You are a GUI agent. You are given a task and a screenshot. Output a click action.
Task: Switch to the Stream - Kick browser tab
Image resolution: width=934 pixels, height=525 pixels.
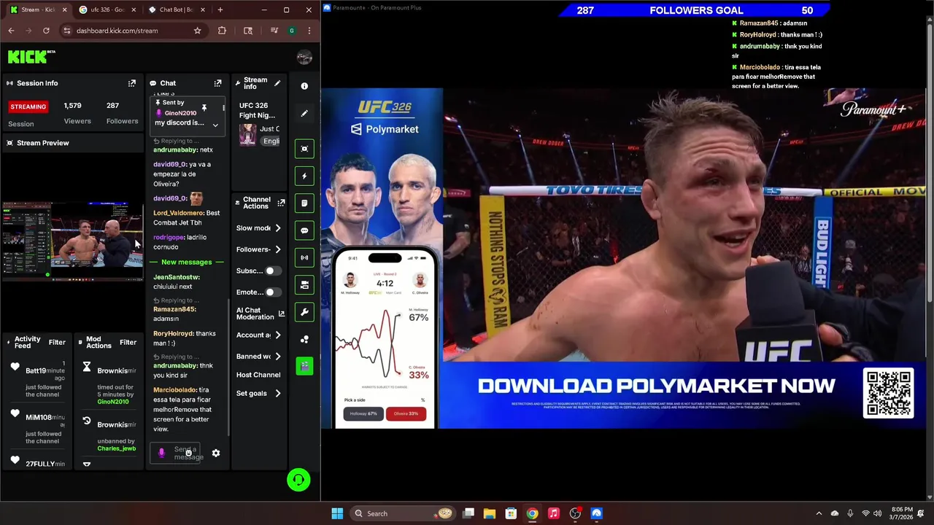(38, 9)
